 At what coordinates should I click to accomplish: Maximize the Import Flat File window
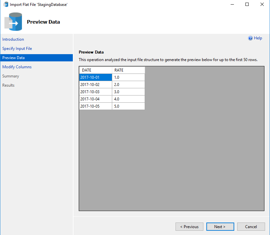[247, 4]
